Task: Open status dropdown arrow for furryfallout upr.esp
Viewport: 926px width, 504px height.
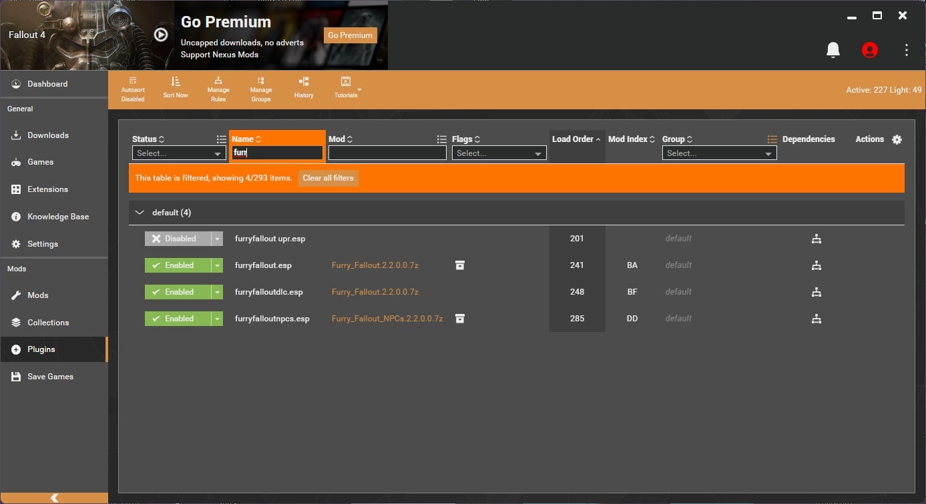Action: click(217, 239)
